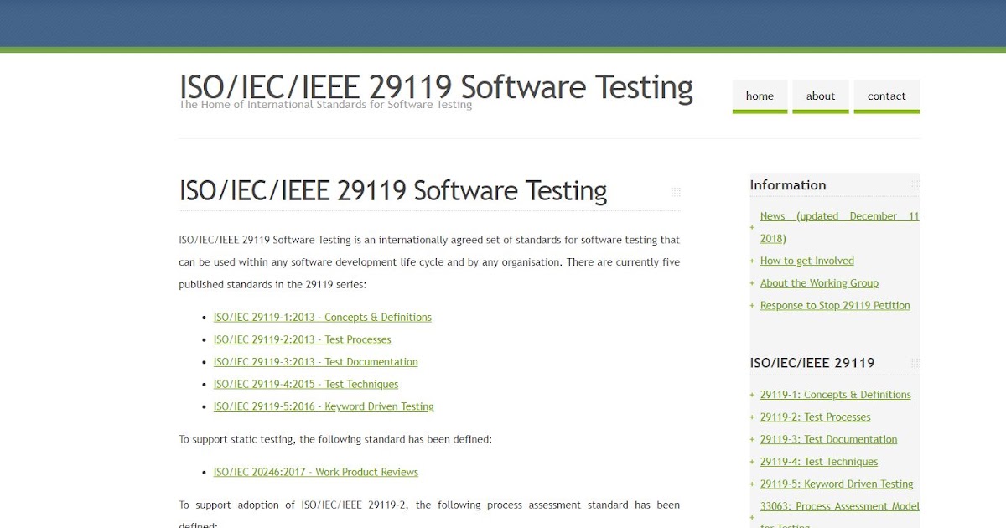The image size is (1006, 528).
Task: Expand the News sidebar entry via its plus marker
Action: tap(751, 226)
